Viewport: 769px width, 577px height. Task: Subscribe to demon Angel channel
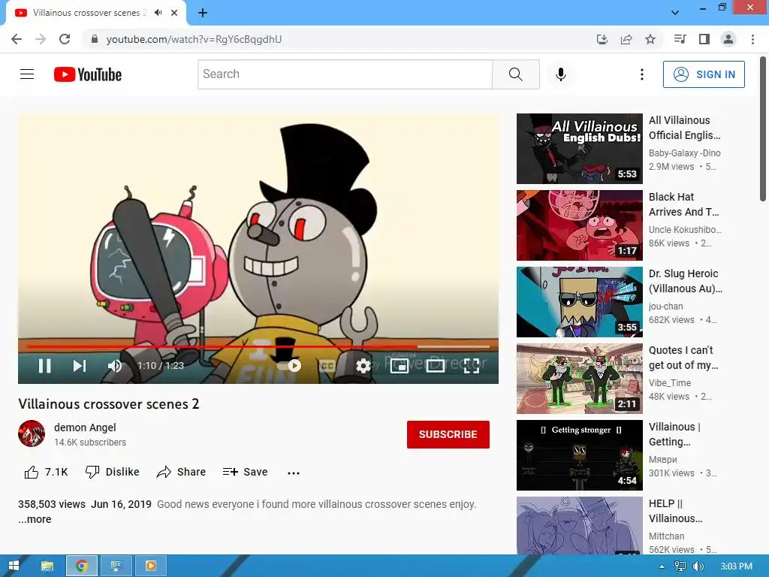pos(448,434)
